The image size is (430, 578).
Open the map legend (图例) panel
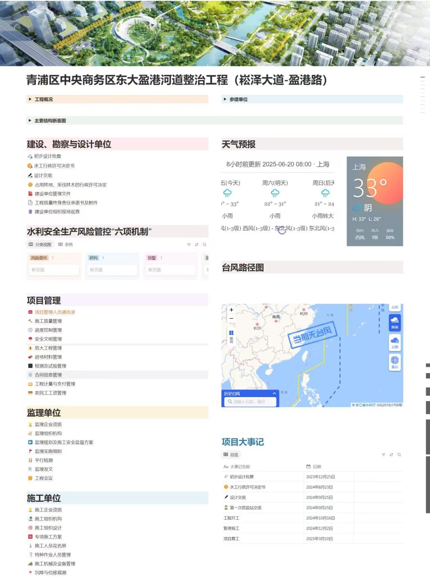(231, 336)
